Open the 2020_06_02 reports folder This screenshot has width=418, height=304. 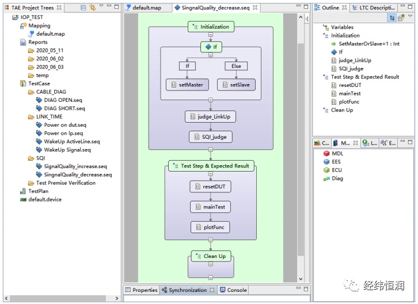[46, 59]
